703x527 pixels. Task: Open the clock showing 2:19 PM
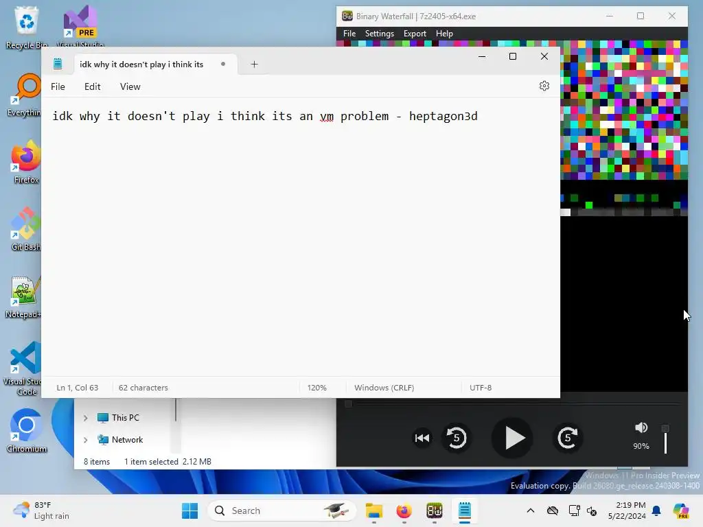click(627, 511)
